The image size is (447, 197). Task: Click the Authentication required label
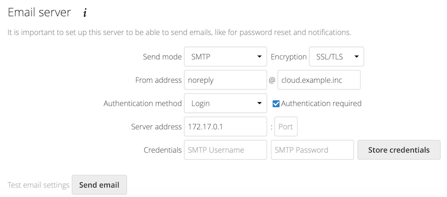click(321, 103)
